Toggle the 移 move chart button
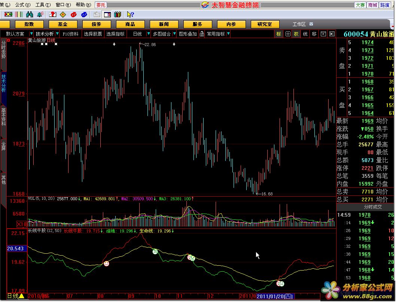The width and height of the screenshot is (396, 302). 314,34
